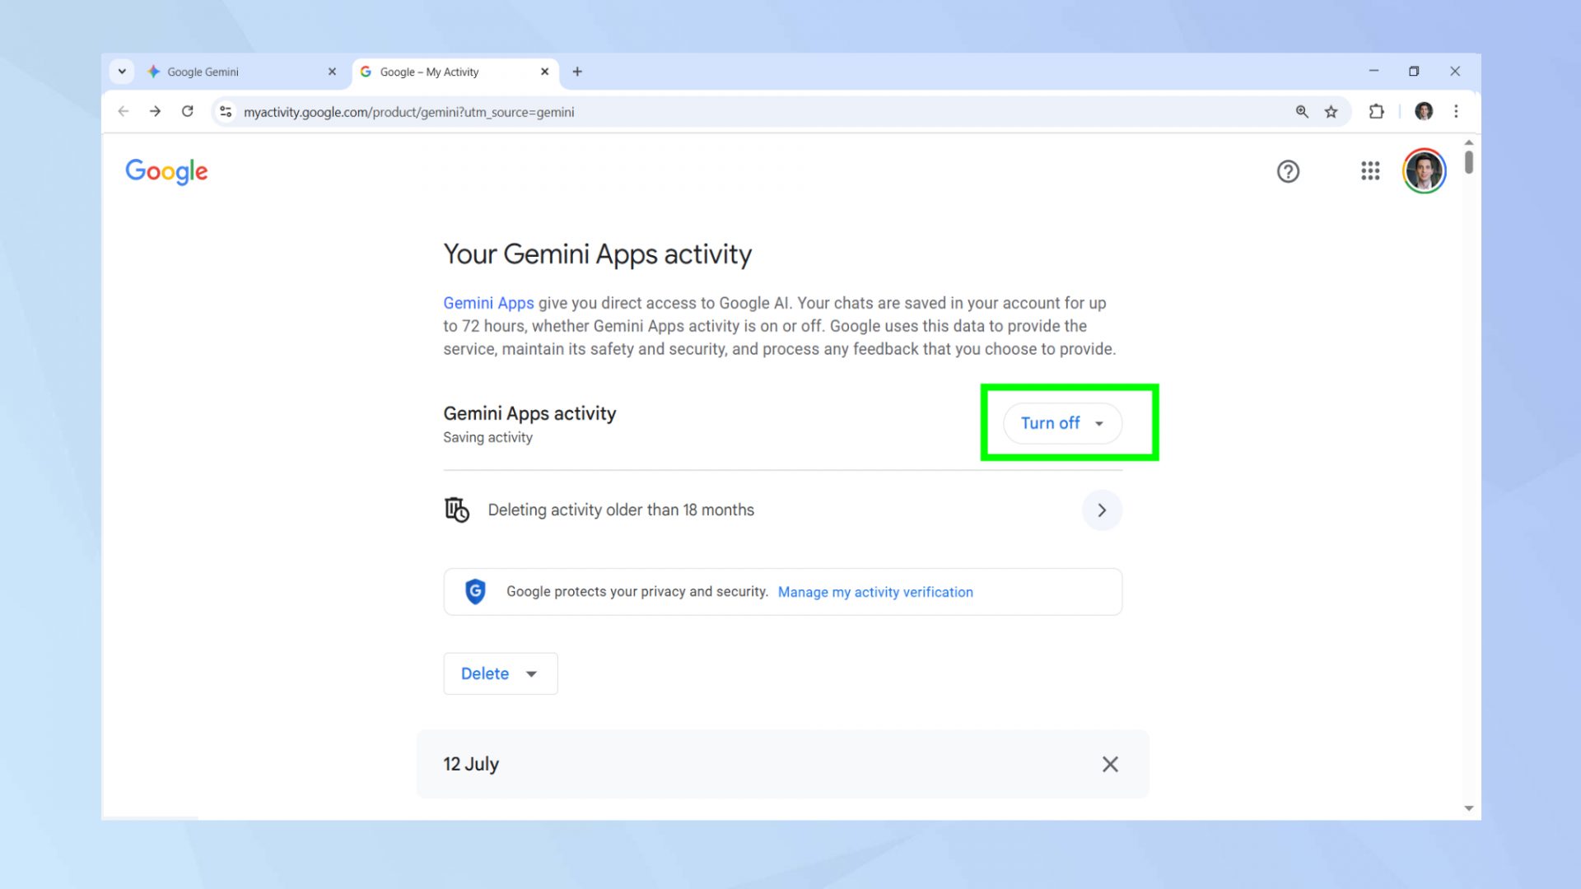This screenshot has height=889, width=1581.
Task: Open the tab search dropdown arrow
Action: (x=122, y=72)
